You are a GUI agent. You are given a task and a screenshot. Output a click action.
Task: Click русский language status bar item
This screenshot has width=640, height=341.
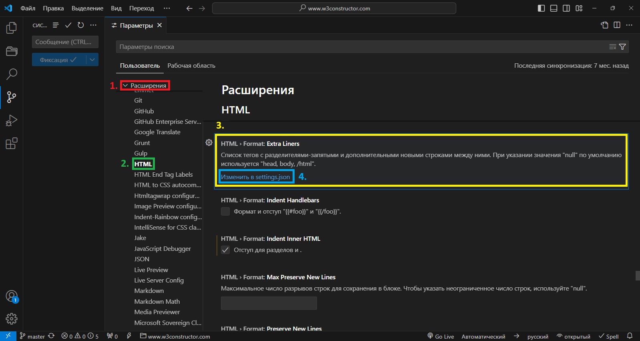(x=538, y=336)
